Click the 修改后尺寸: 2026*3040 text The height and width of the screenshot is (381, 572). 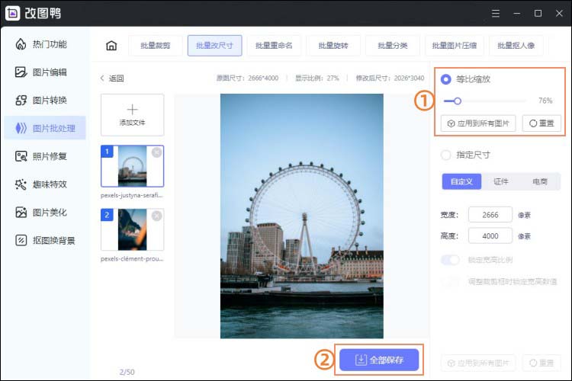[390, 78]
